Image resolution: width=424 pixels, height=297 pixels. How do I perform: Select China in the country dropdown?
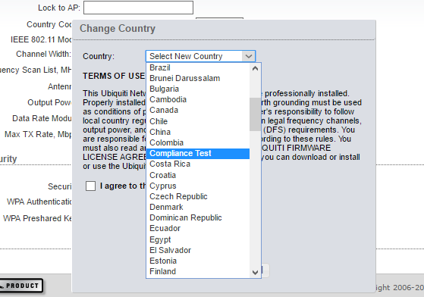point(198,132)
